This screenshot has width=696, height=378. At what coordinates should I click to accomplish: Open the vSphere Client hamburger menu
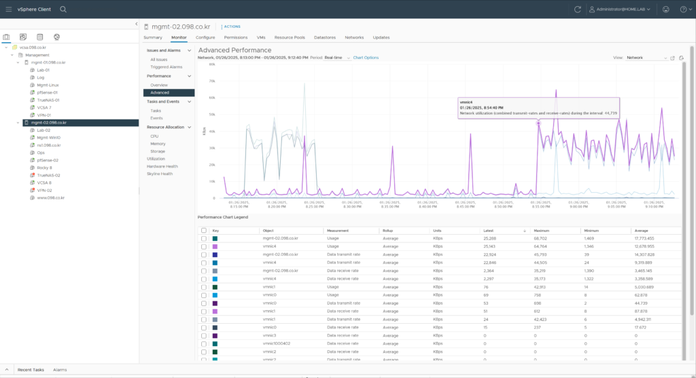[7, 9]
